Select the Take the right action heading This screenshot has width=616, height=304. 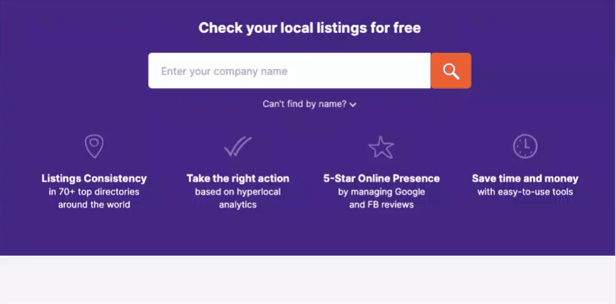click(x=238, y=179)
